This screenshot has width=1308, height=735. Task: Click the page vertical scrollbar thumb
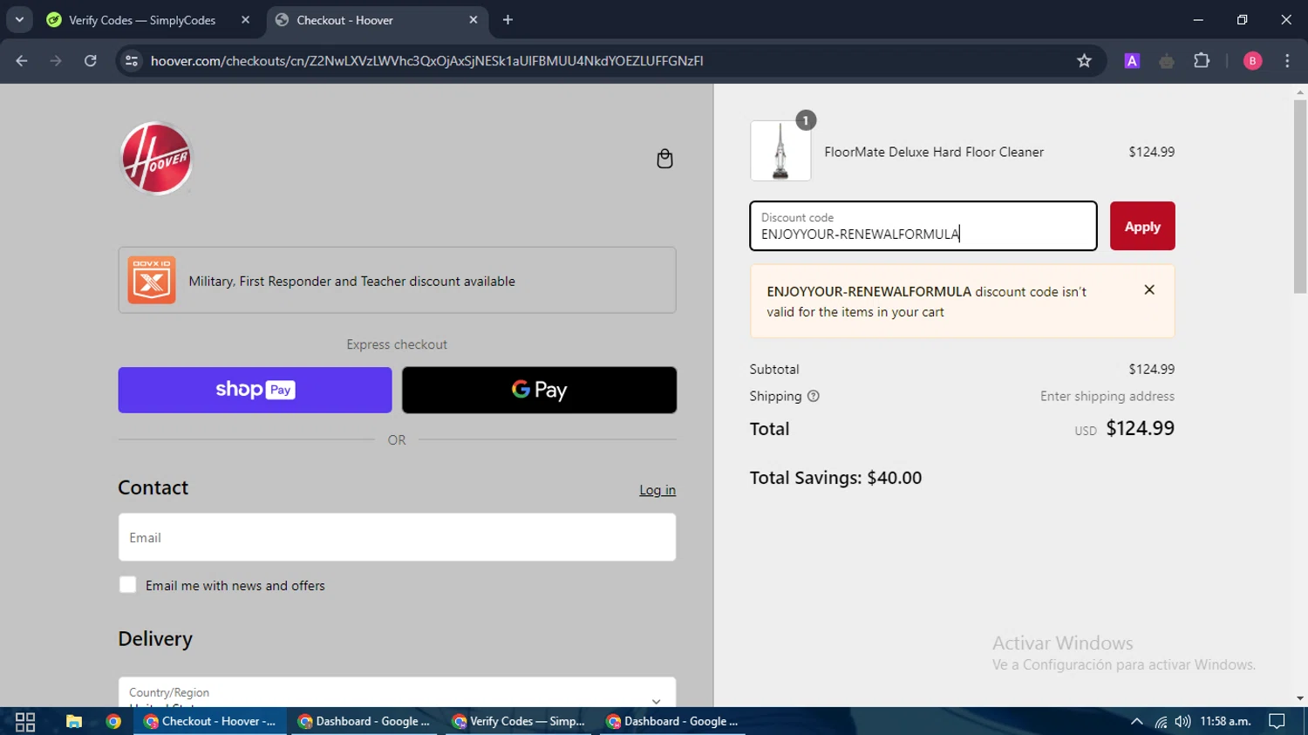point(1300,196)
